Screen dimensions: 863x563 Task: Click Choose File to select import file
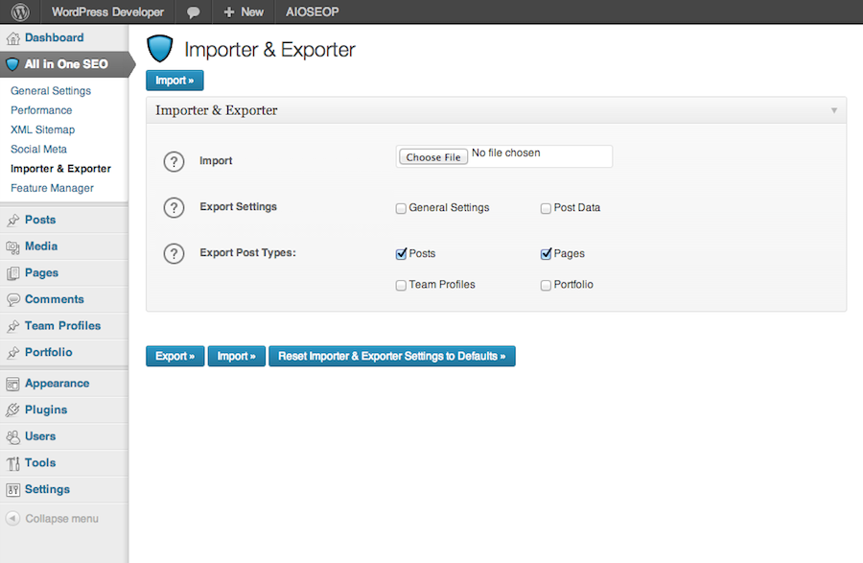click(433, 157)
